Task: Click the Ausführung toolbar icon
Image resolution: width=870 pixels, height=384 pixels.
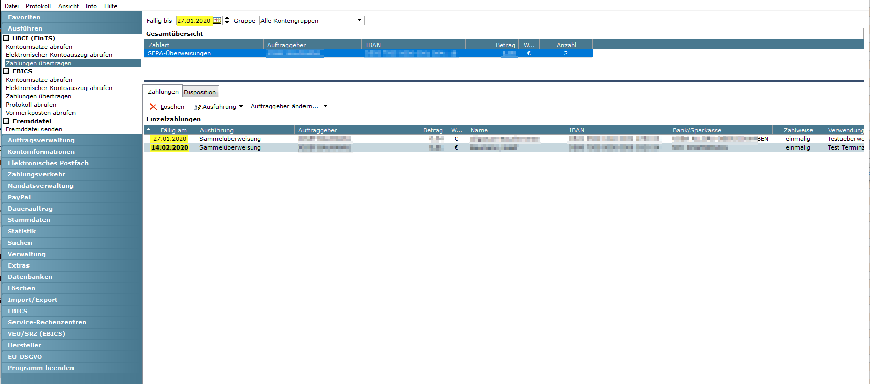Action: tap(197, 107)
